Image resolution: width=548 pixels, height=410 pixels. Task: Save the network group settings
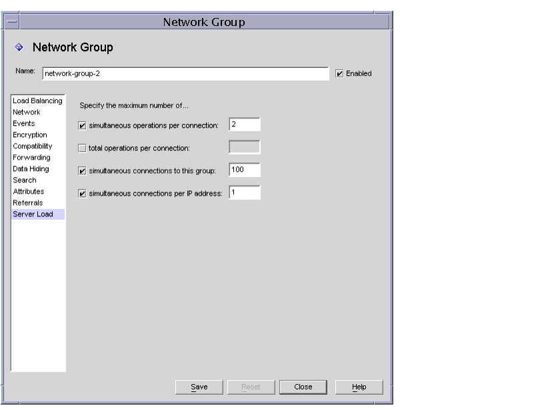199,386
